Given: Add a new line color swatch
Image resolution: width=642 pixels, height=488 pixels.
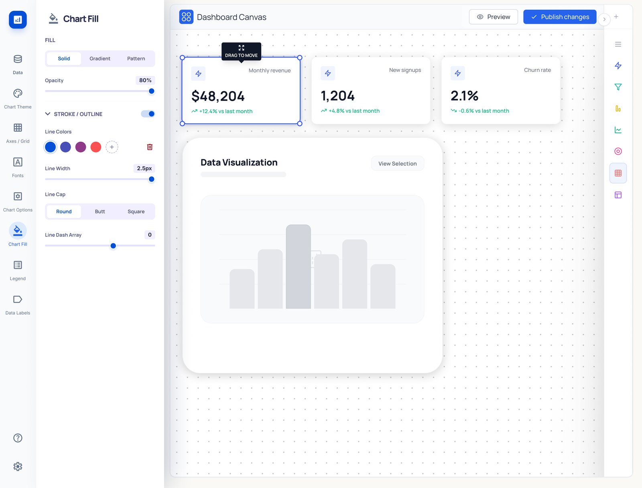Looking at the screenshot, I should pos(112,147).
